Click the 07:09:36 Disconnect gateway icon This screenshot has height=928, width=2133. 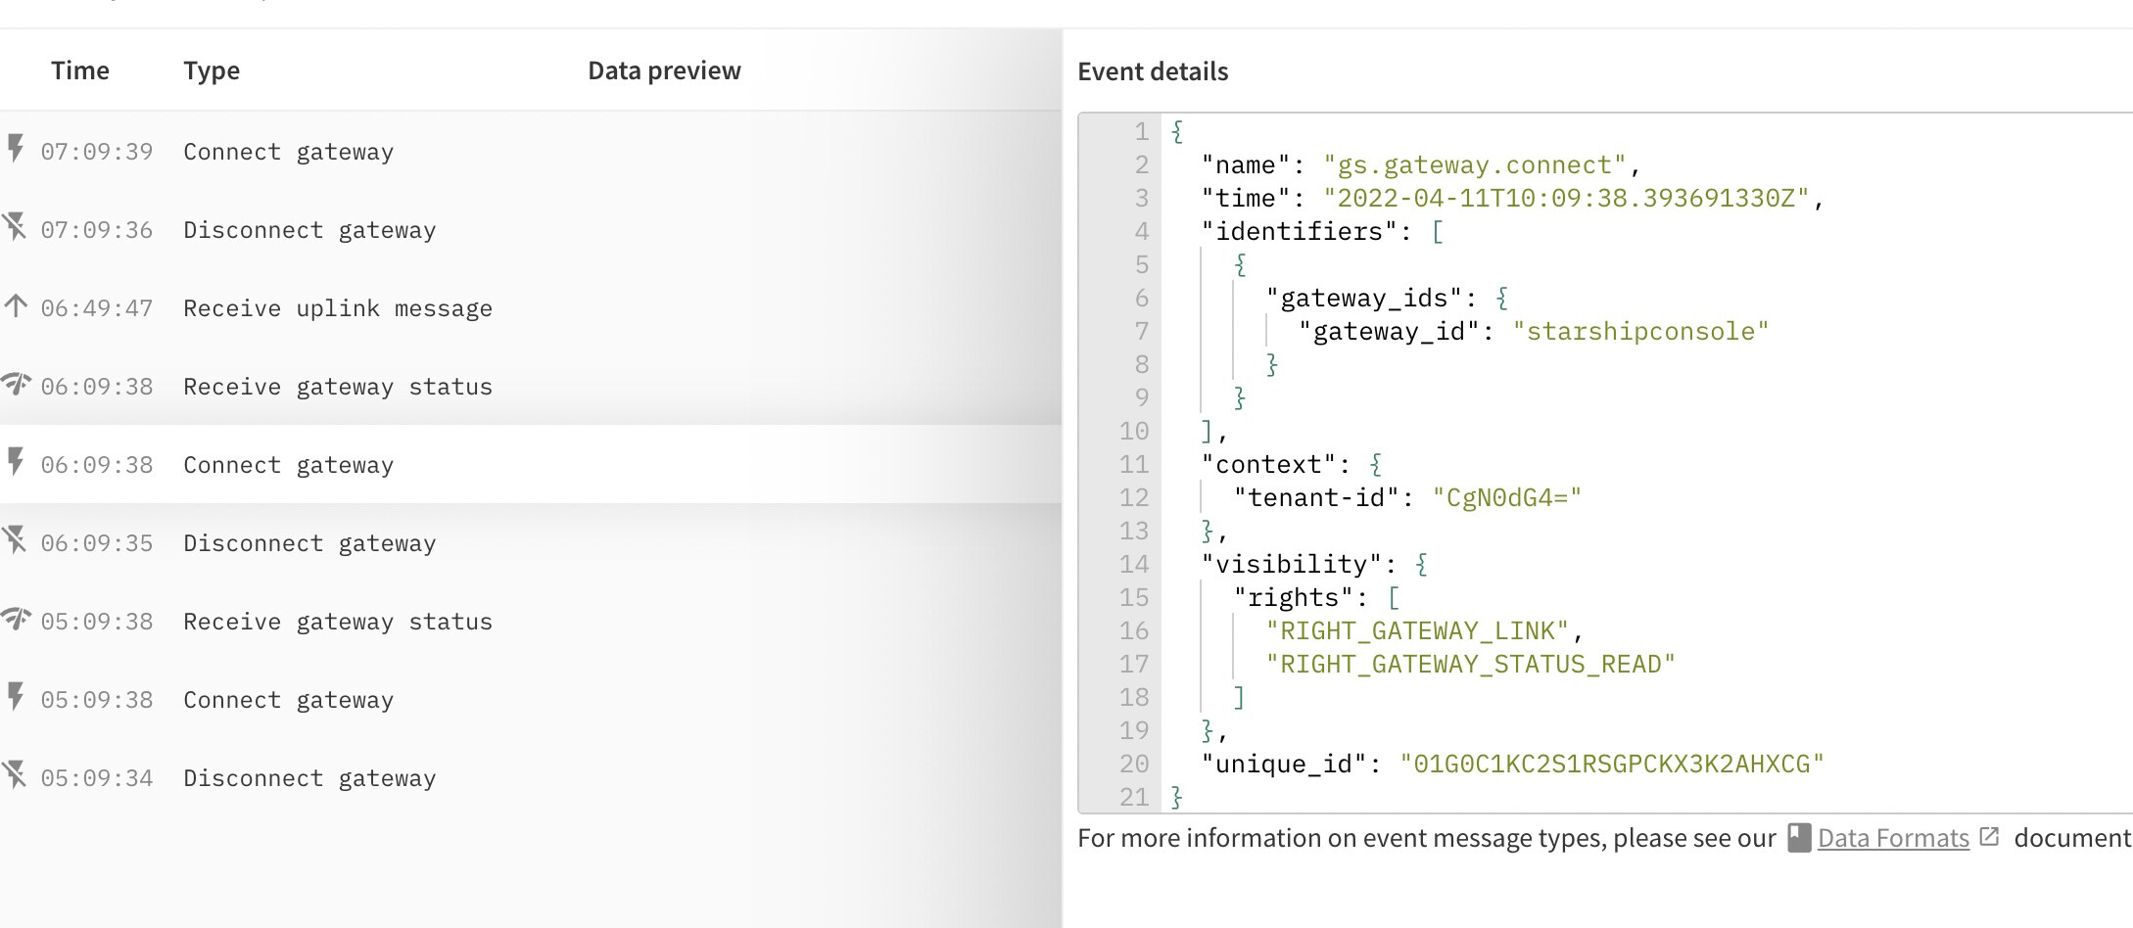(x=15, y=227)
